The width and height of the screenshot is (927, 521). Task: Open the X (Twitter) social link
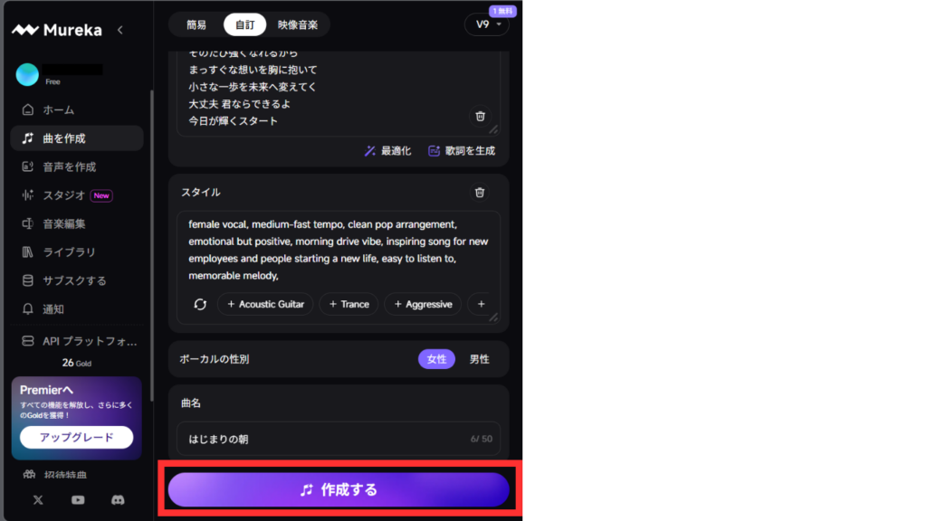point(38,499)
